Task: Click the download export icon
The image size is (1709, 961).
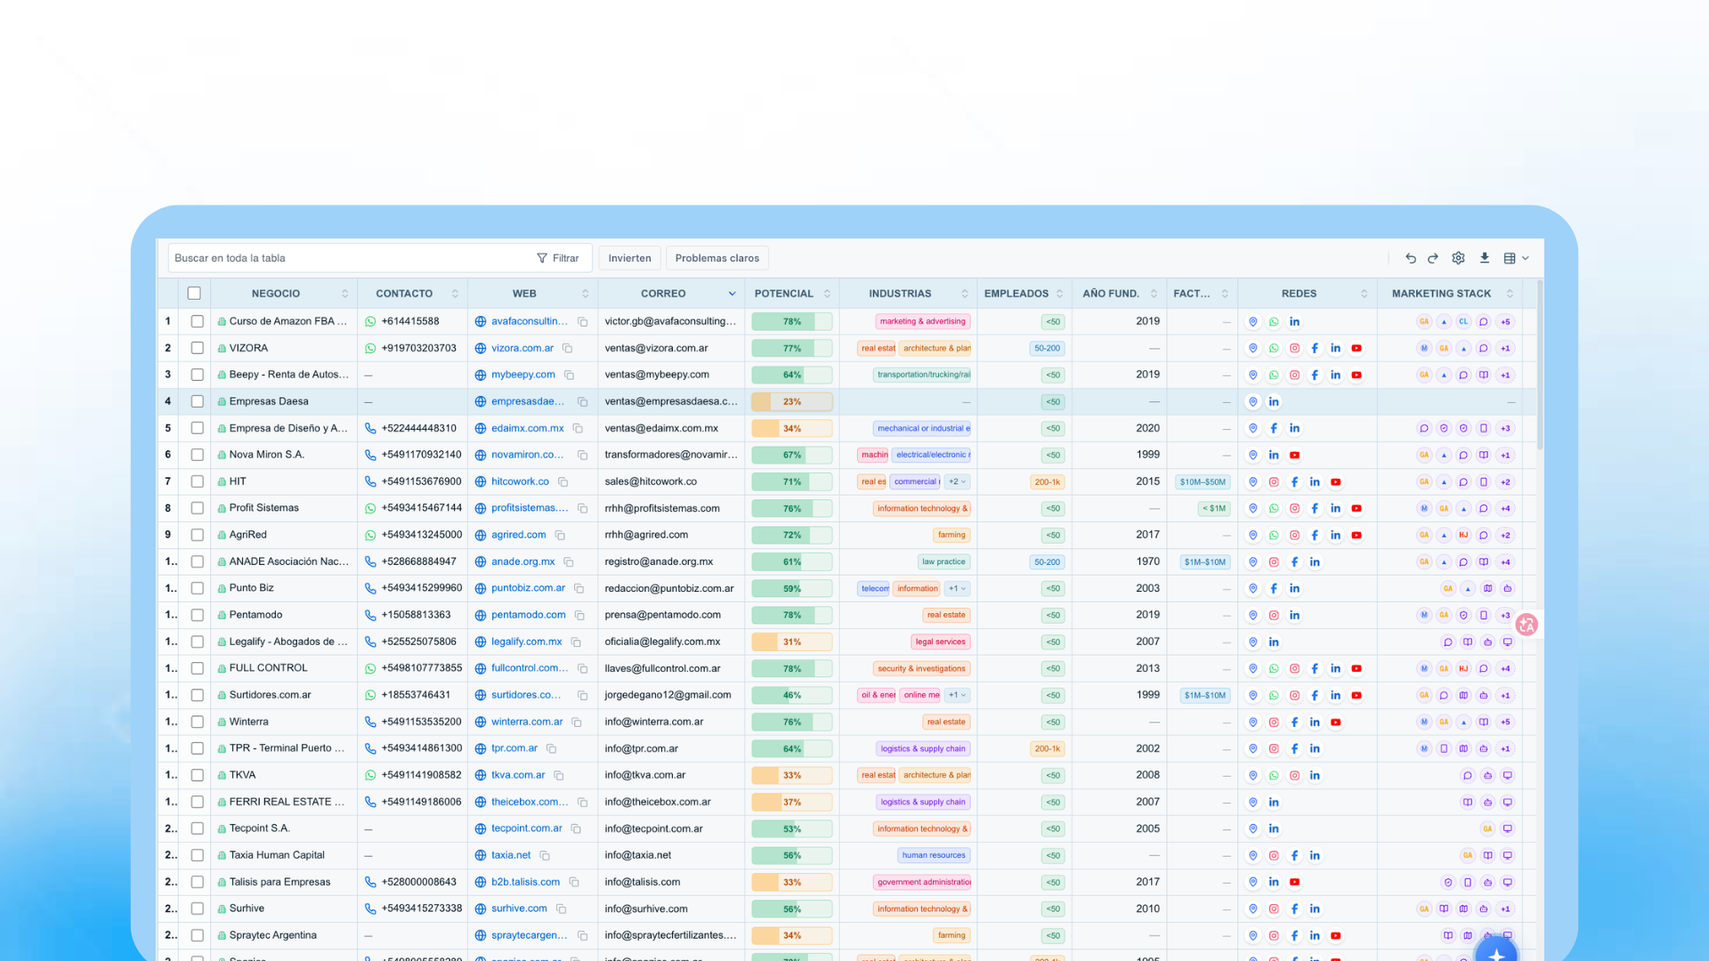Action: tap(1485, 258)
